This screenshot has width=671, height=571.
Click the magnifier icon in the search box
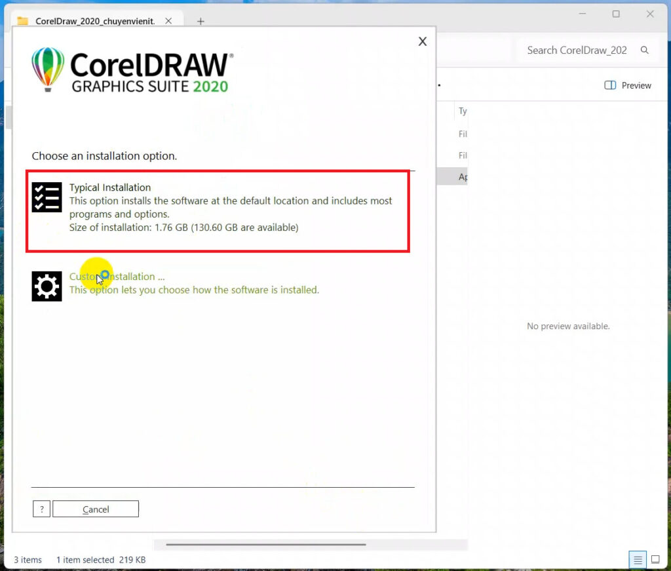[645, 50]
